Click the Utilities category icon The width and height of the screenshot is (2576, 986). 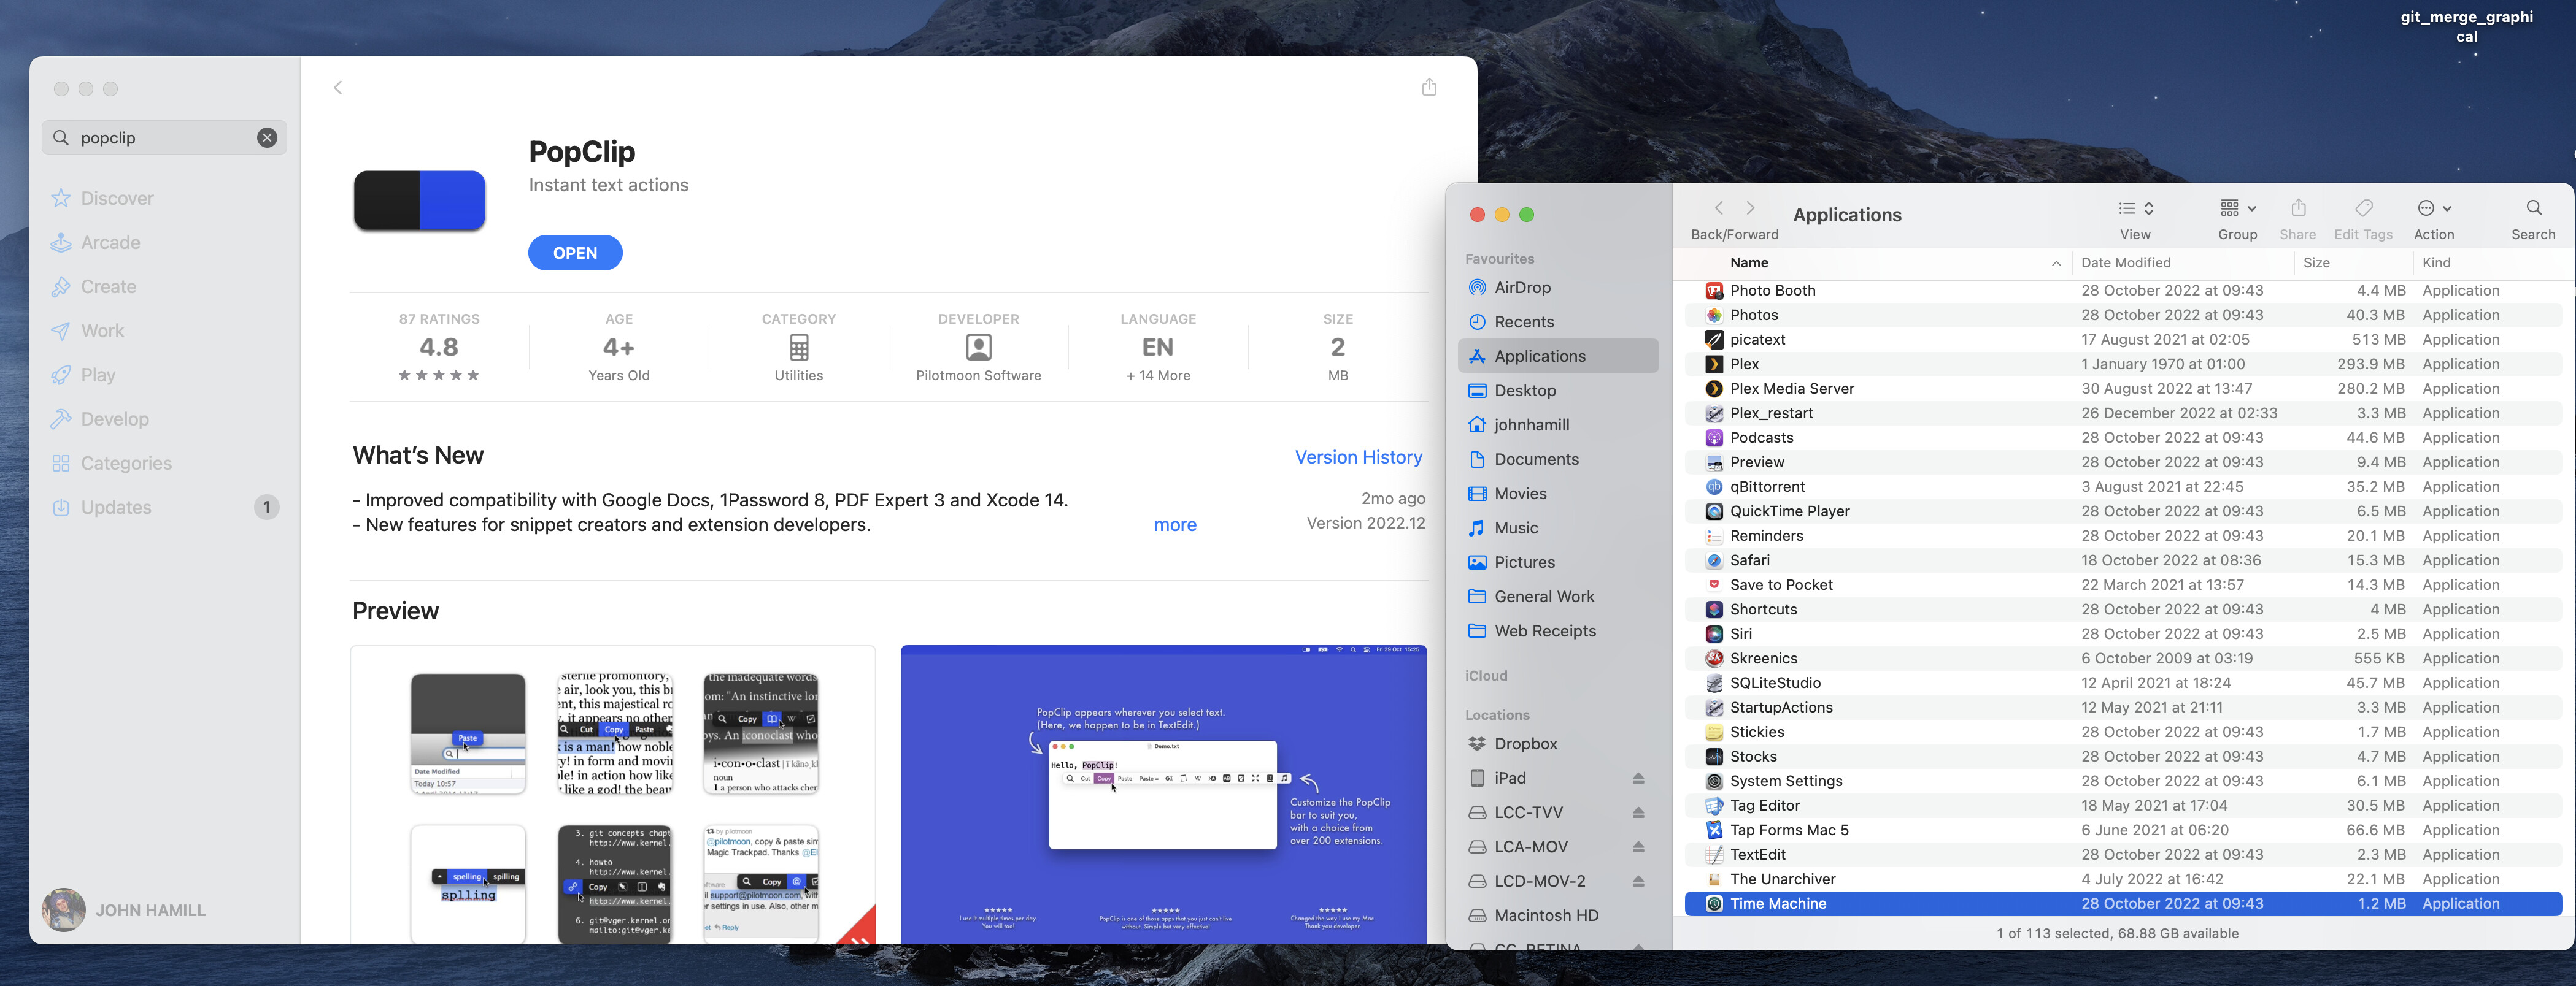pos(799,348)
